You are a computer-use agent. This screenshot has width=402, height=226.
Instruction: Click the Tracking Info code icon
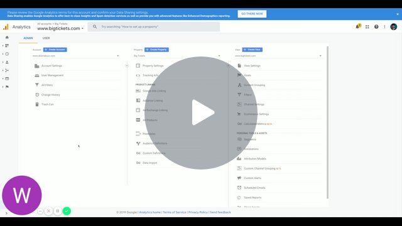138,75
